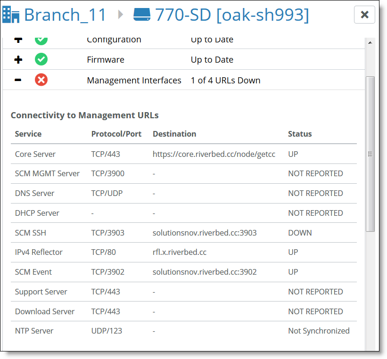Viewport: 387px width, 359px height.
Task: Click the Not Synchronized status
Action: click(x=319, y=331)
